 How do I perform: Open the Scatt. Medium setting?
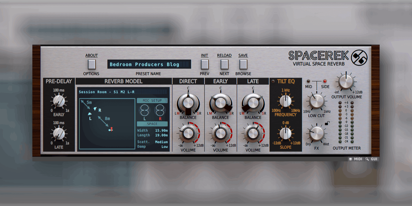161,142
